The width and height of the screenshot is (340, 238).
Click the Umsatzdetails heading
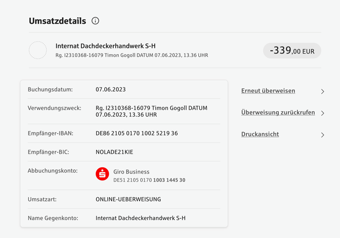(57, 21)
